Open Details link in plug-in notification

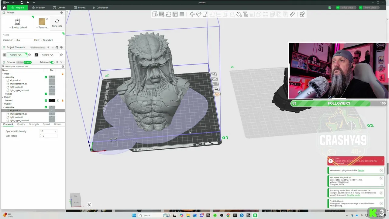(x=361, y=170)
